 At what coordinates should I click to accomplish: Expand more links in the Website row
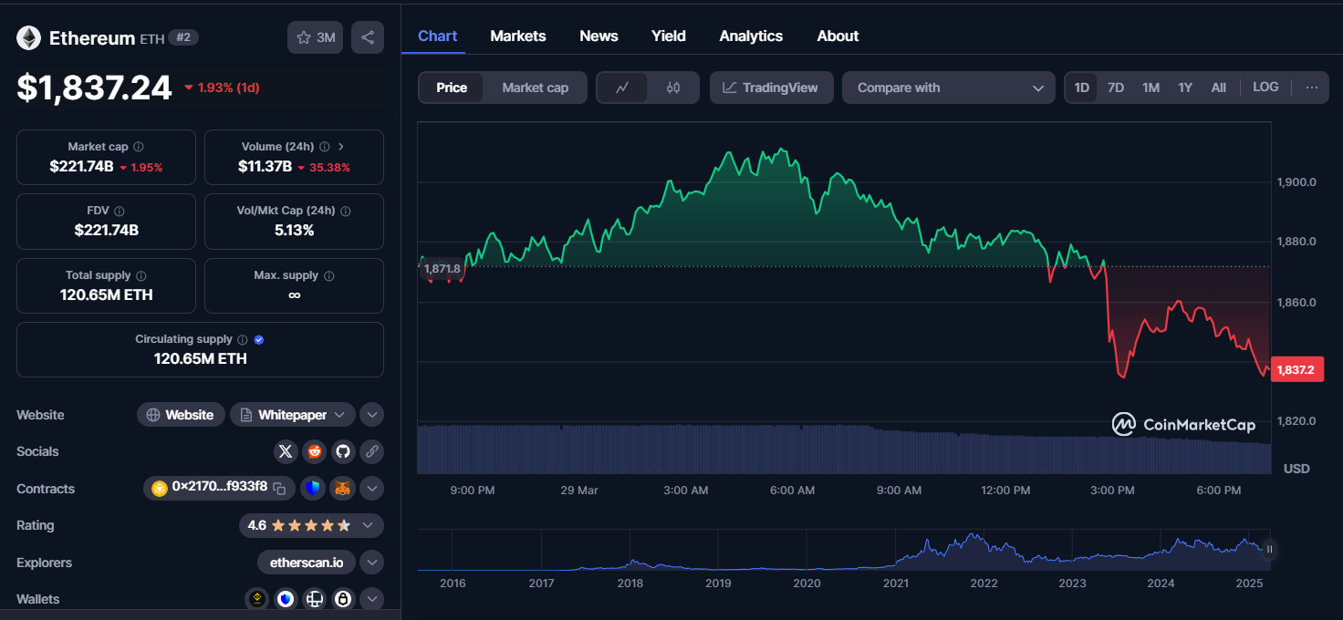click(x=371, y=415)
